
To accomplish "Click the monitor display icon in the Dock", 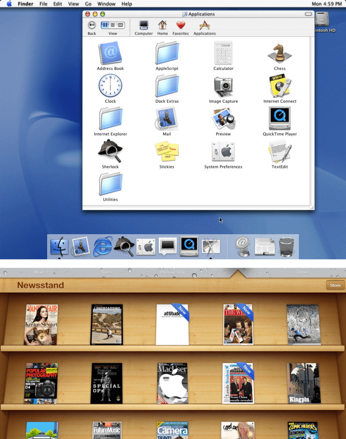I will 167,247.
